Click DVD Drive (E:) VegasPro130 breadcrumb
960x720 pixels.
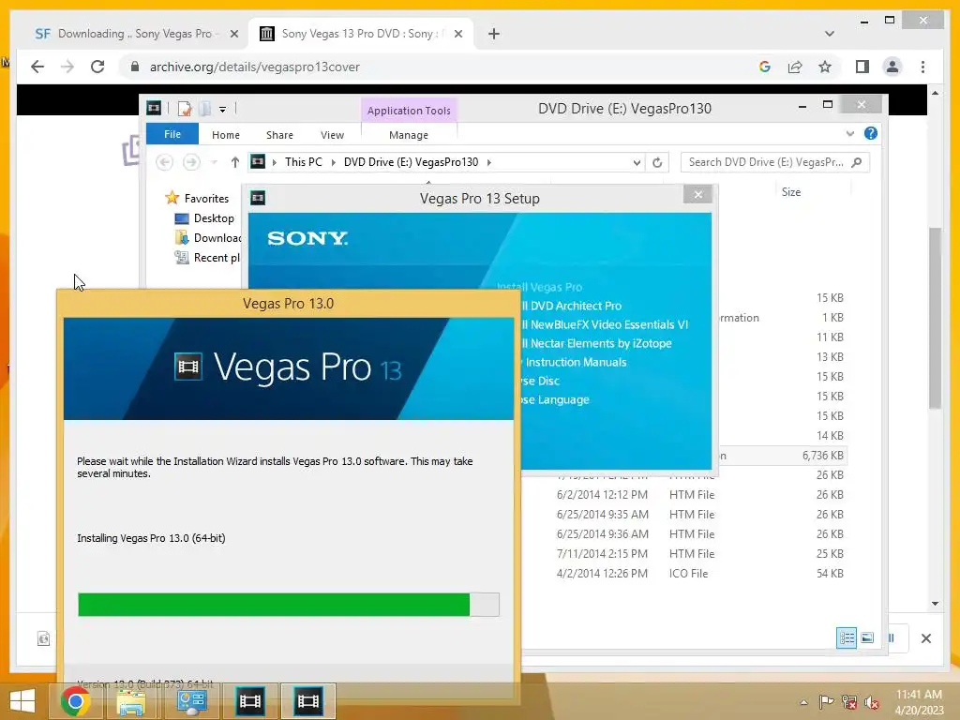click(x=411, y=162)
